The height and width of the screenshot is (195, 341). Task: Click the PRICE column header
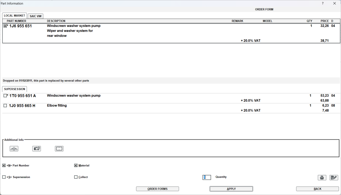(x=325, y=21)
